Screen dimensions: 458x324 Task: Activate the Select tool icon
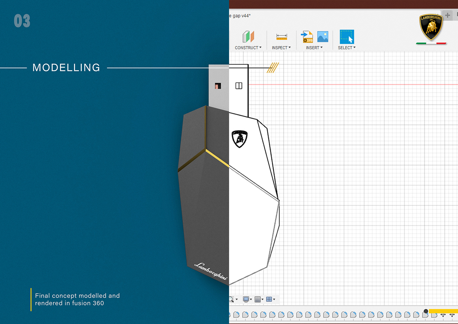[x=347, y=37]
